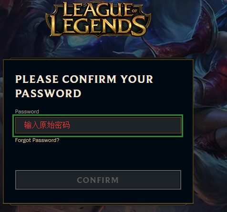Click blank dialog area below CONFIRM button
227x212 pixels.
point(98,196)
